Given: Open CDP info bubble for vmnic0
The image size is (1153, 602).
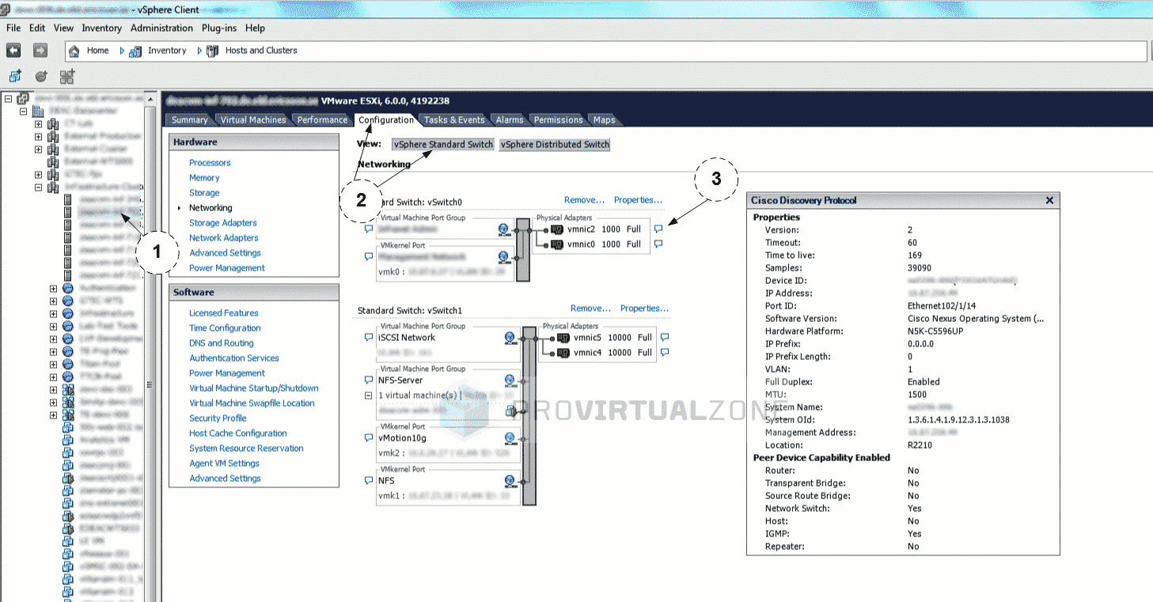Looking at the screenshot, I should [x=658, y=244].
